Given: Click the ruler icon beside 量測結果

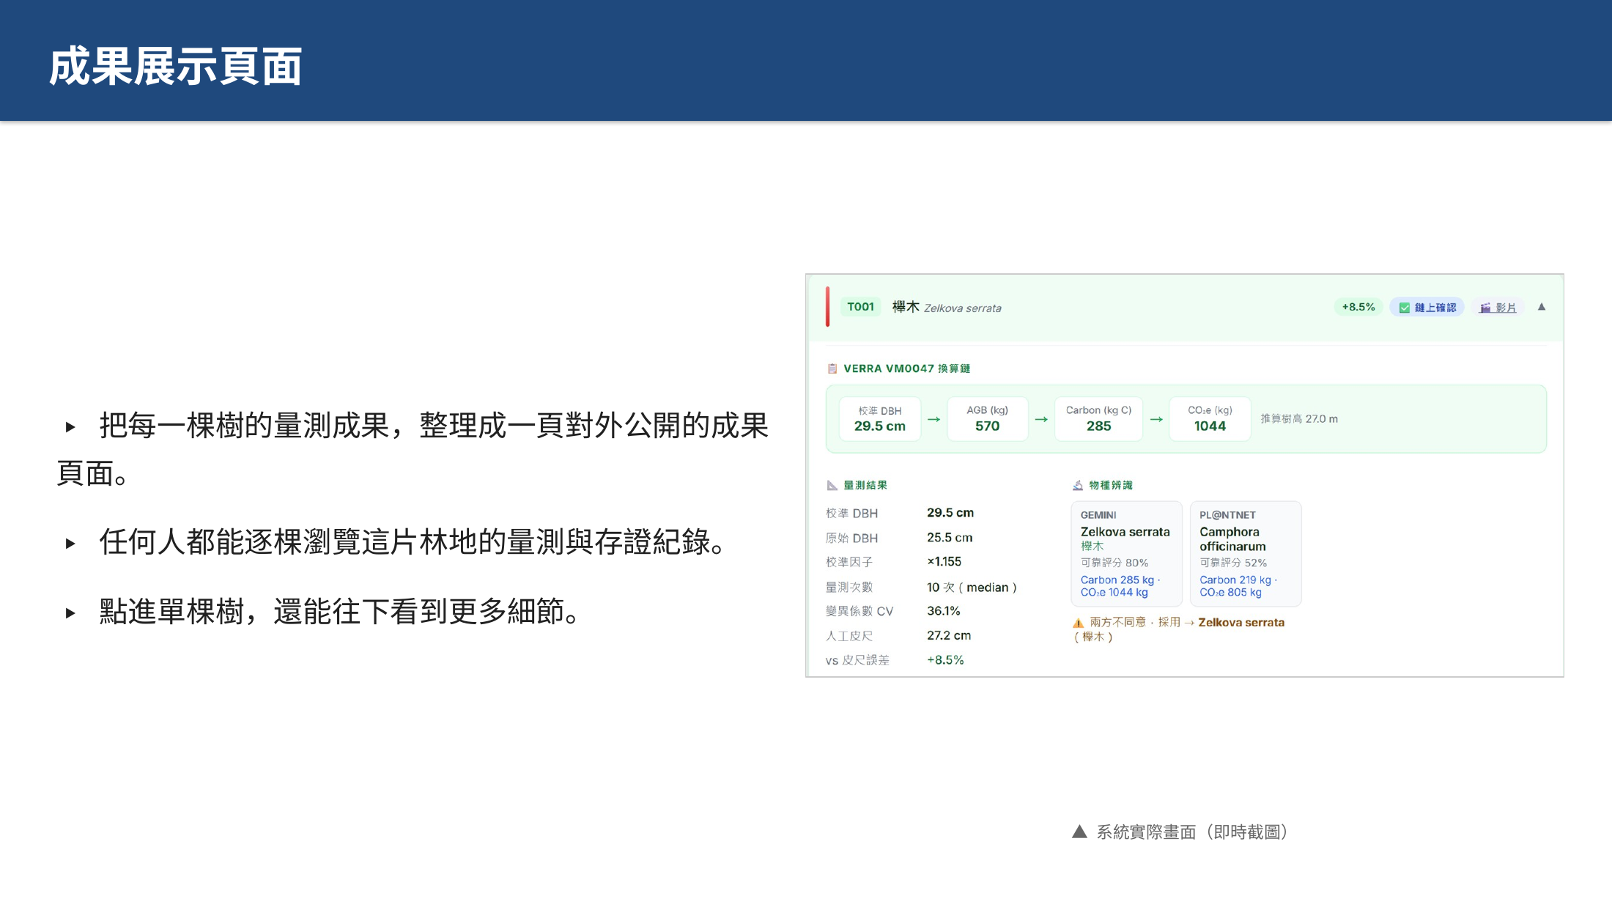Looking at the screenshot, I should tap(832, 485).
